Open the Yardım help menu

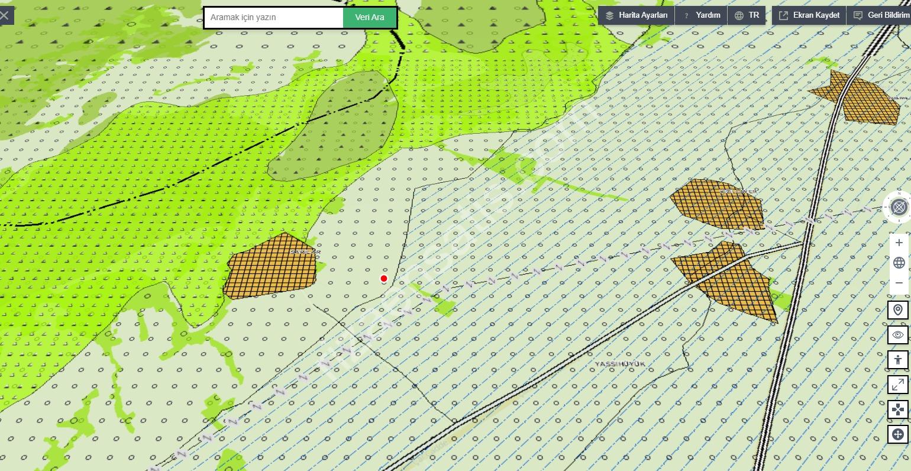pos(702,15)
